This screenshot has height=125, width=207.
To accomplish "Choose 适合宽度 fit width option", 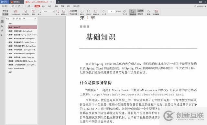I will tap(73, 11).
